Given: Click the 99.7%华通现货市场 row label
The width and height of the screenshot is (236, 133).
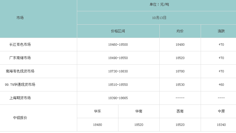Looking at the screenshot, I should pos(20,85).
